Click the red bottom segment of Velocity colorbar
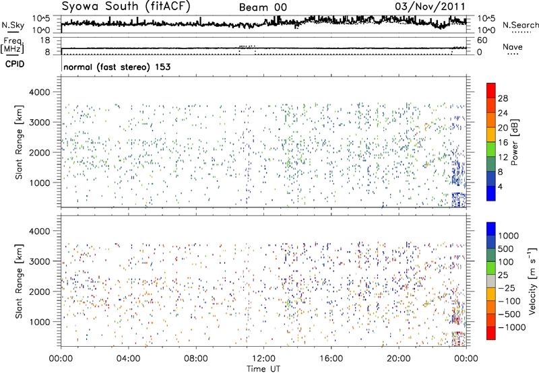 click(x=491, y=333)
